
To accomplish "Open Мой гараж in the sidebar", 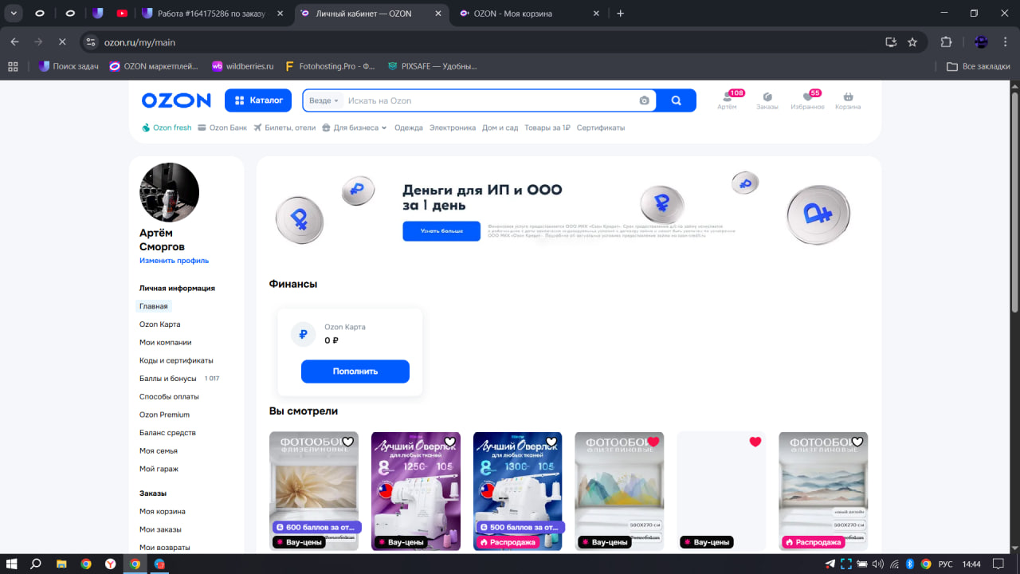I will coord(159,469).
